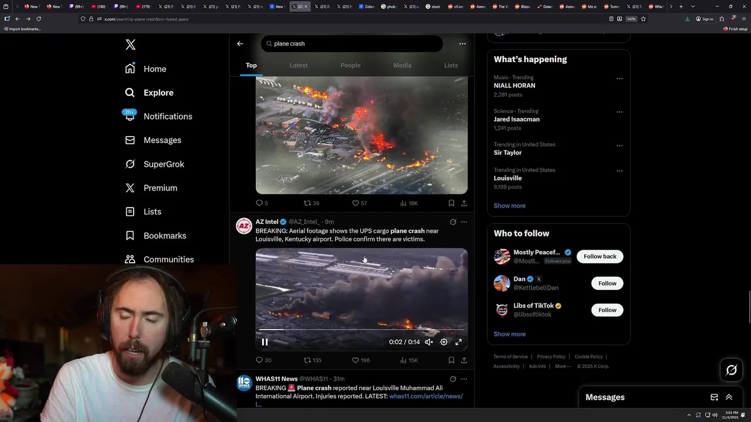Open Grok actions on AZ Intel post
The height and width of the screenshot is (422, 751).
click(x=453, y=222)
